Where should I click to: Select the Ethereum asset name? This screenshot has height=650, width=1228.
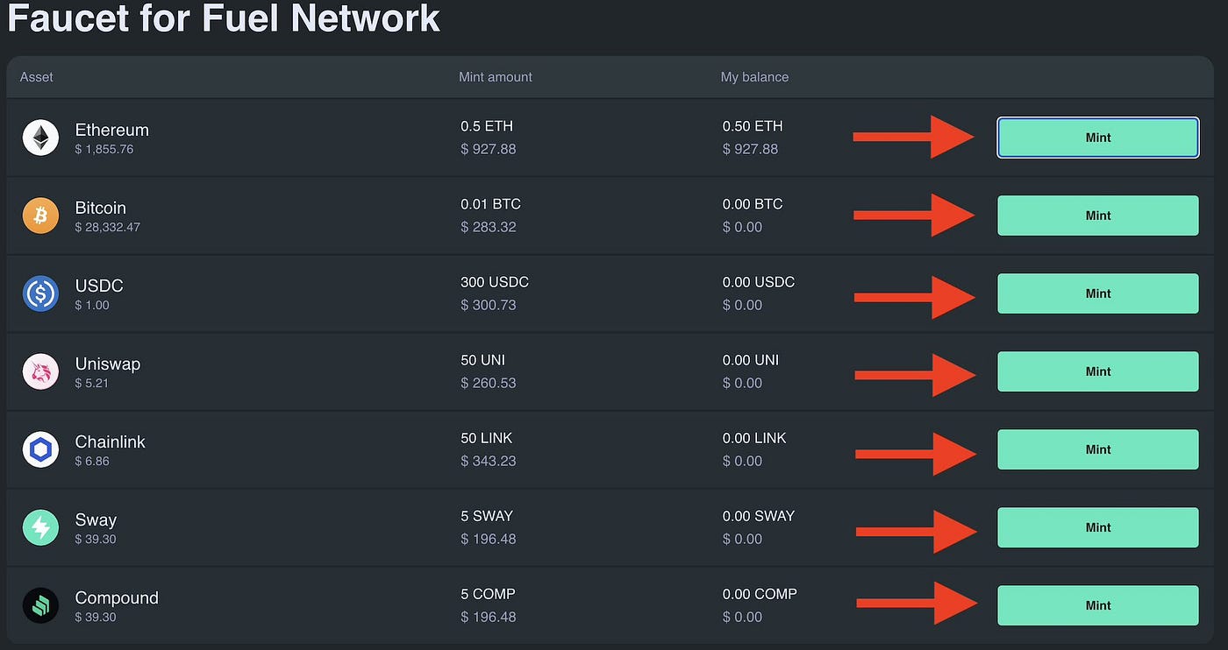[112, 130]
